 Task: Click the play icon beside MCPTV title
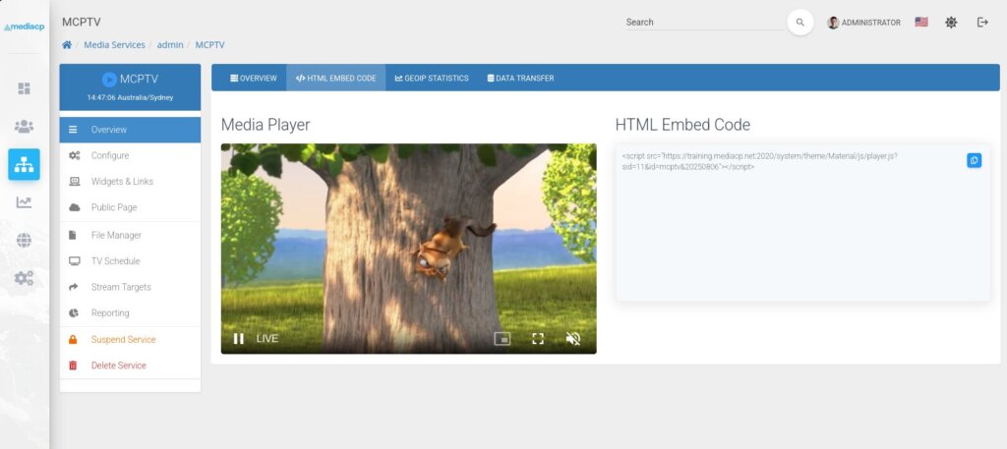point(109,79)
